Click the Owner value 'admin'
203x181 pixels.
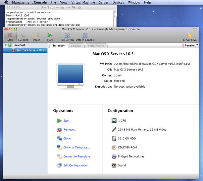pos(118,75)
